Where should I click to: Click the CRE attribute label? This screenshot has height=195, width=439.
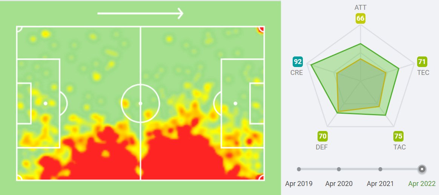click(296, 73)
